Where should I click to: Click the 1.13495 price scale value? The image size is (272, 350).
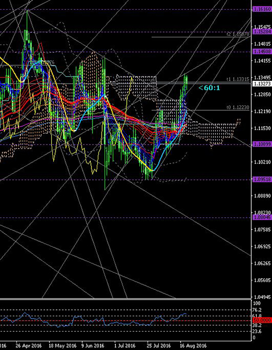pos(262,78)
